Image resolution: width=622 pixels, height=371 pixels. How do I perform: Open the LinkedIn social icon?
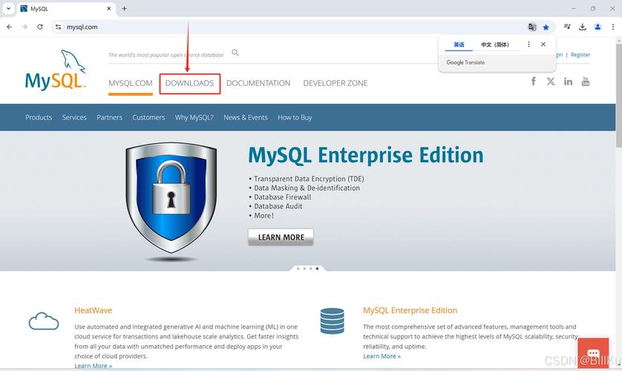click(568, 82)
